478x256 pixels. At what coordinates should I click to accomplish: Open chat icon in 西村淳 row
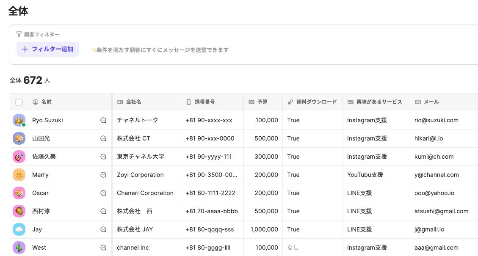click(103, 211)
